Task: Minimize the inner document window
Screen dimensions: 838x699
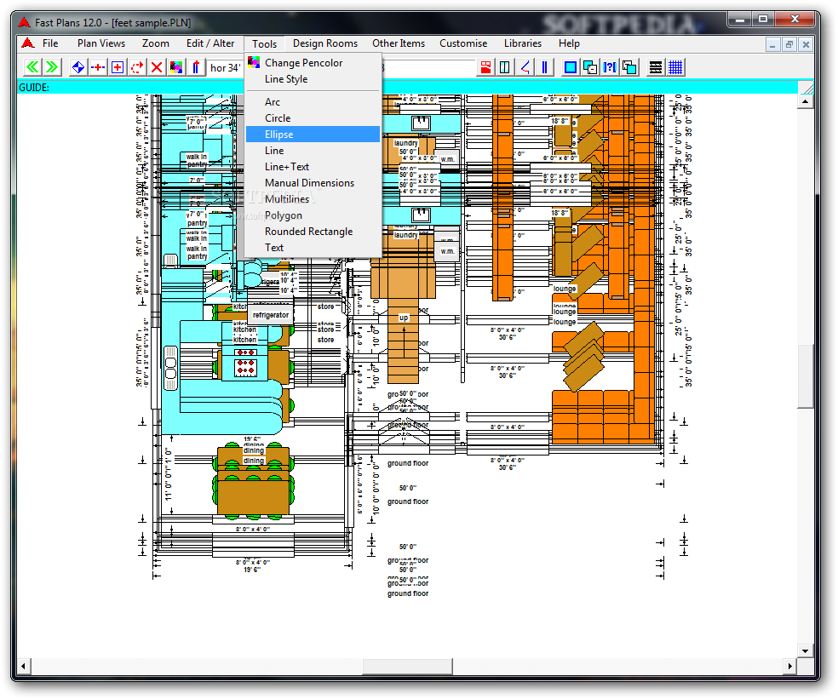Action: [772, 44]
